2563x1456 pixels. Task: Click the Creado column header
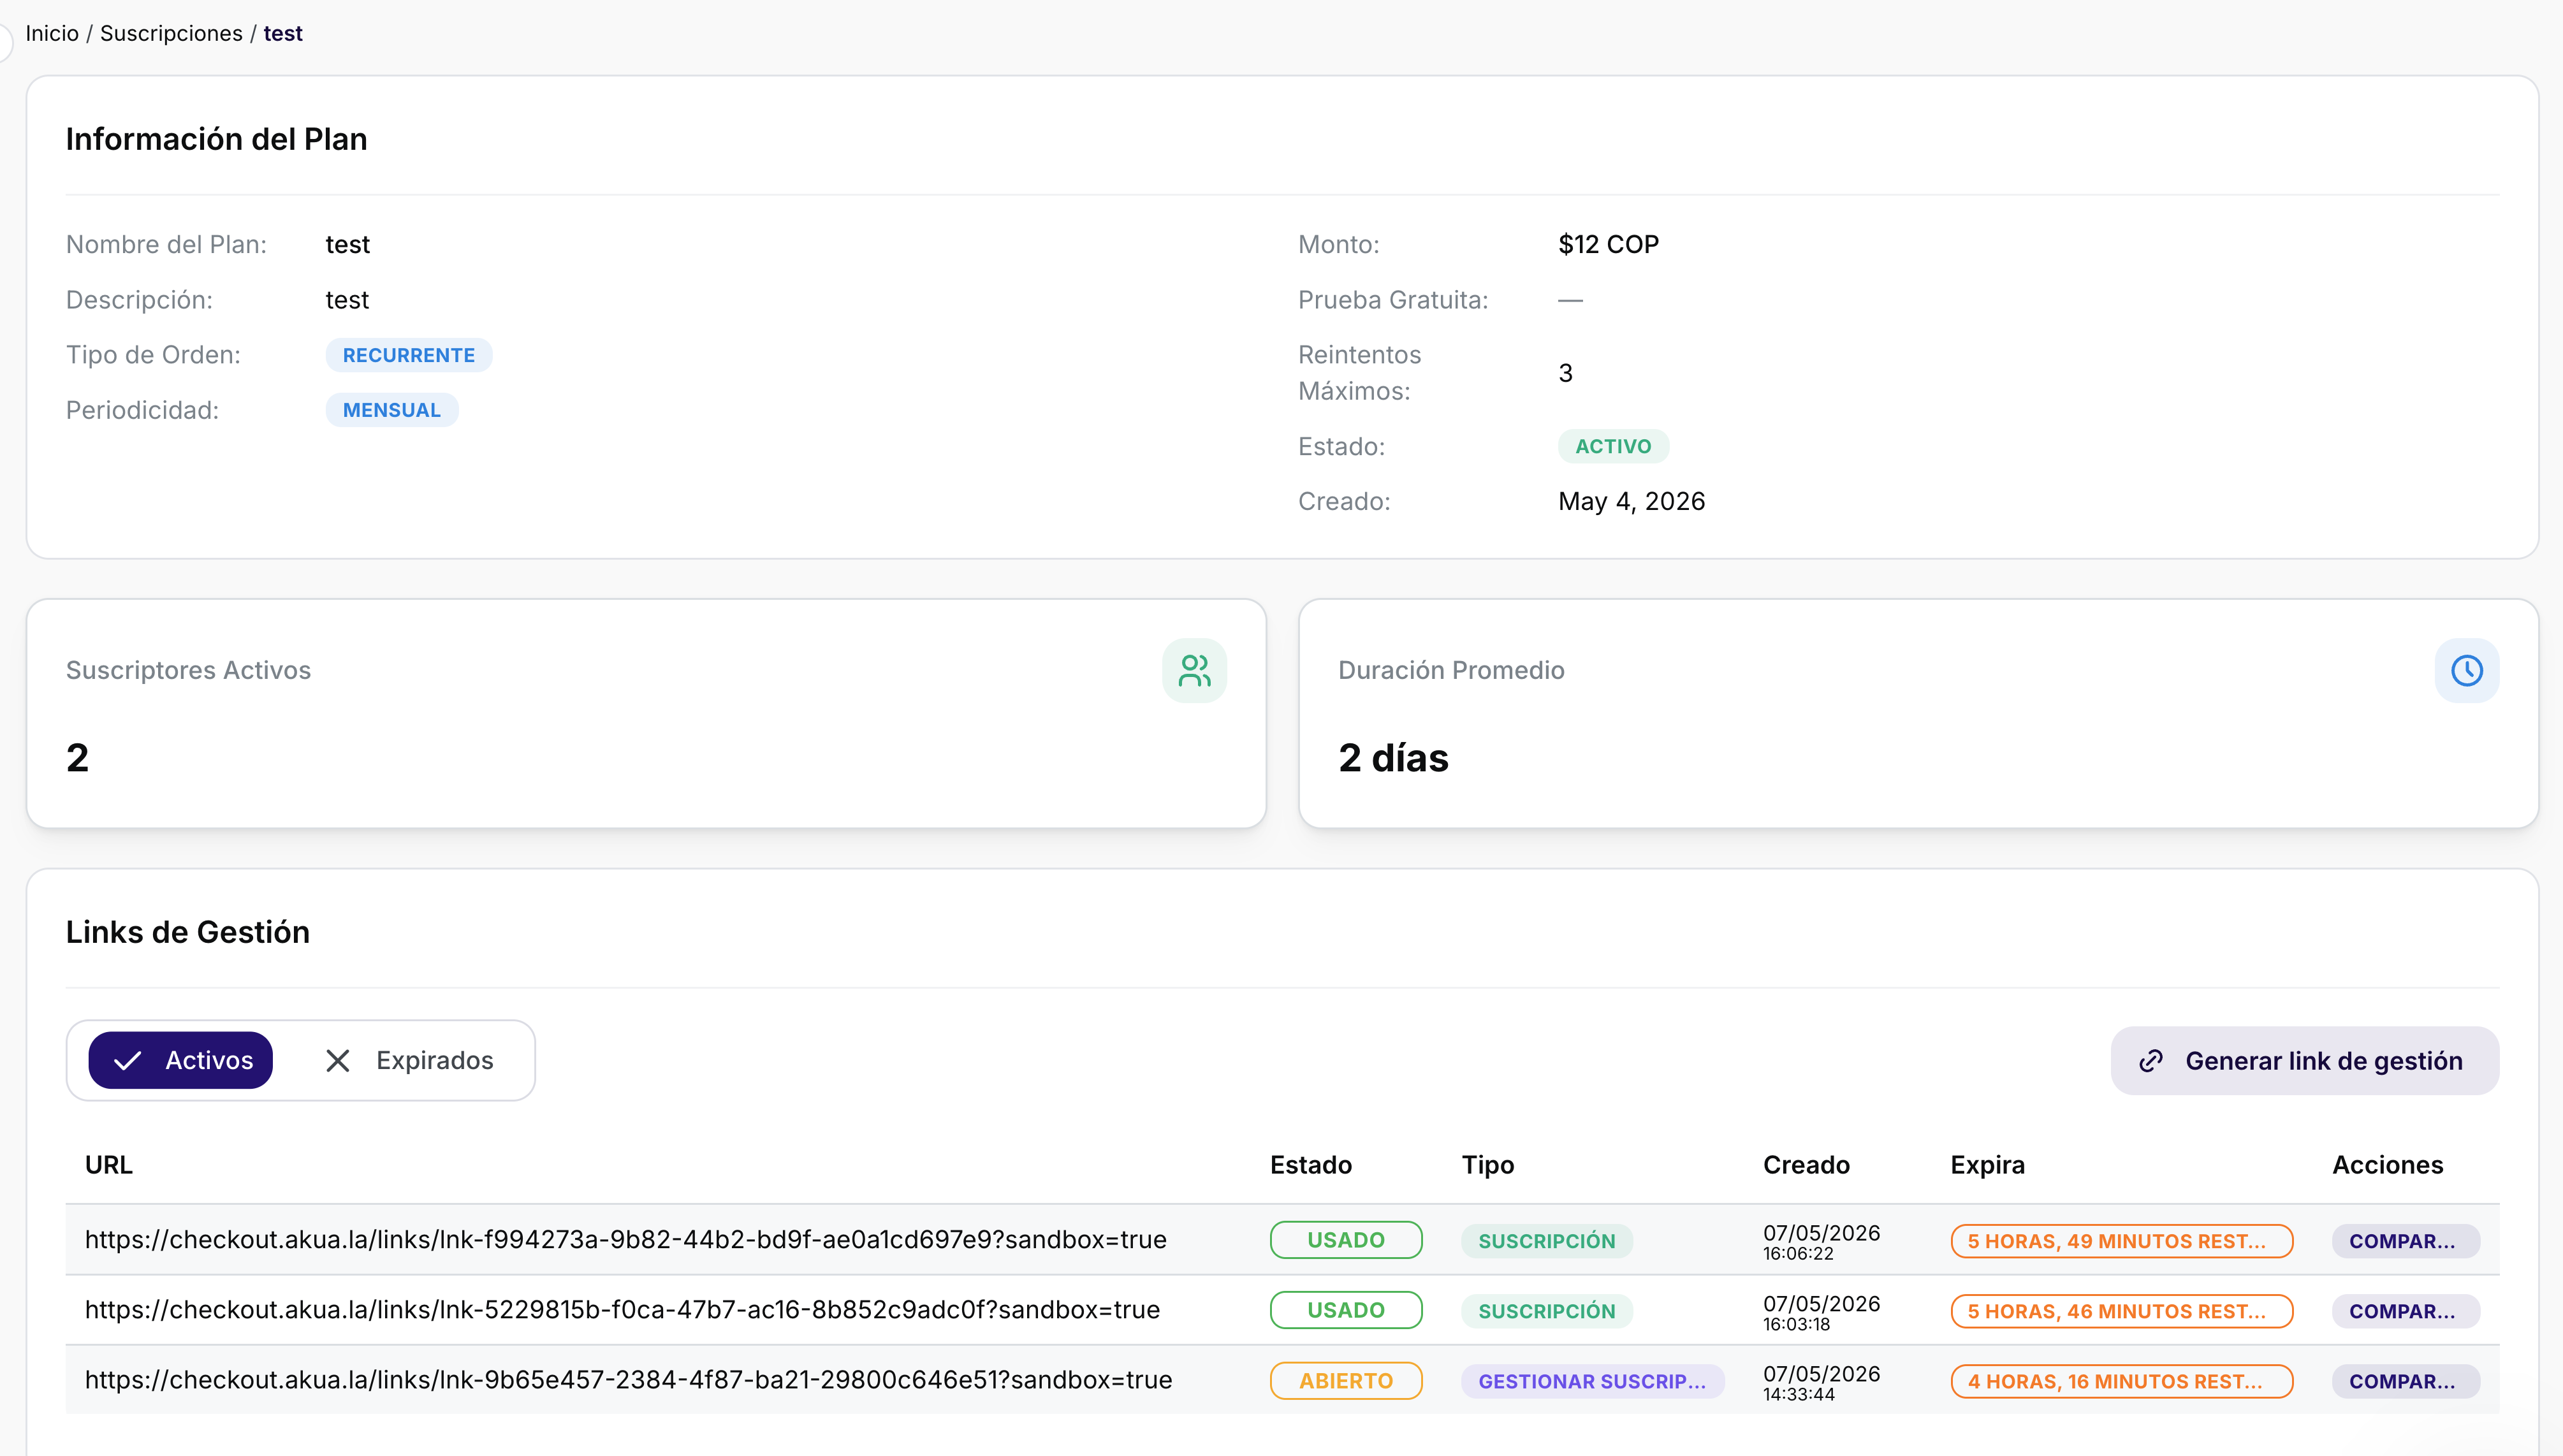pos(1806,1165)
